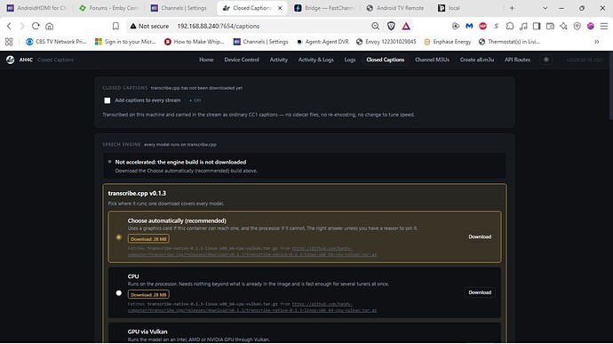Open the Brave VPN shield icon

click(577, 26)
